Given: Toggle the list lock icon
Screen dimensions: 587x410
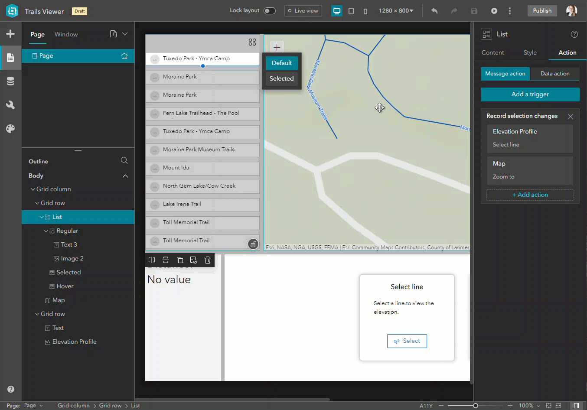Looking at the screenshot, I should 253,244.
